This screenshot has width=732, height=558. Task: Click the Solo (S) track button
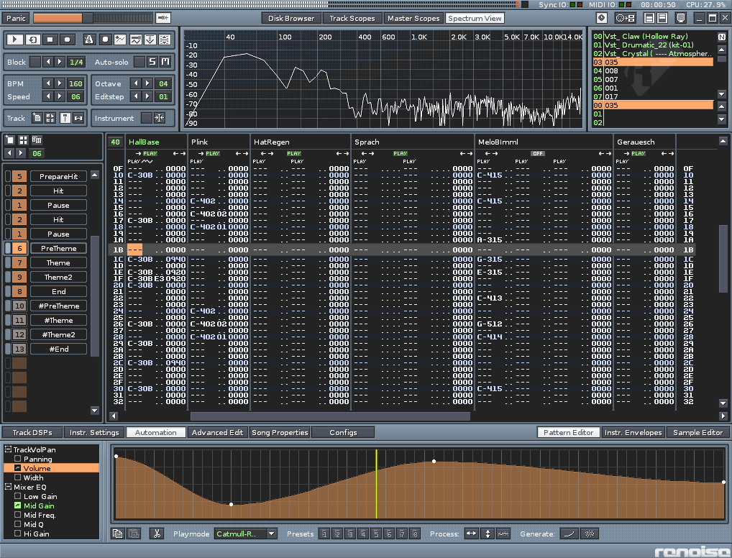(x=152, y=62)
